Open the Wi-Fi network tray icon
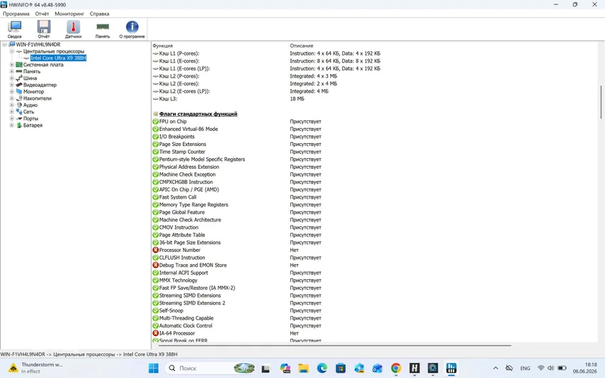This screenshot has height=378, width=605. [x=541, y=368]
